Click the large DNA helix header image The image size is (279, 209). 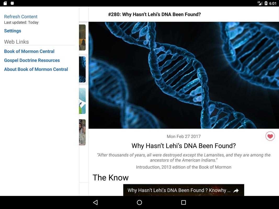pyautogui.click(x=184, y=75)
